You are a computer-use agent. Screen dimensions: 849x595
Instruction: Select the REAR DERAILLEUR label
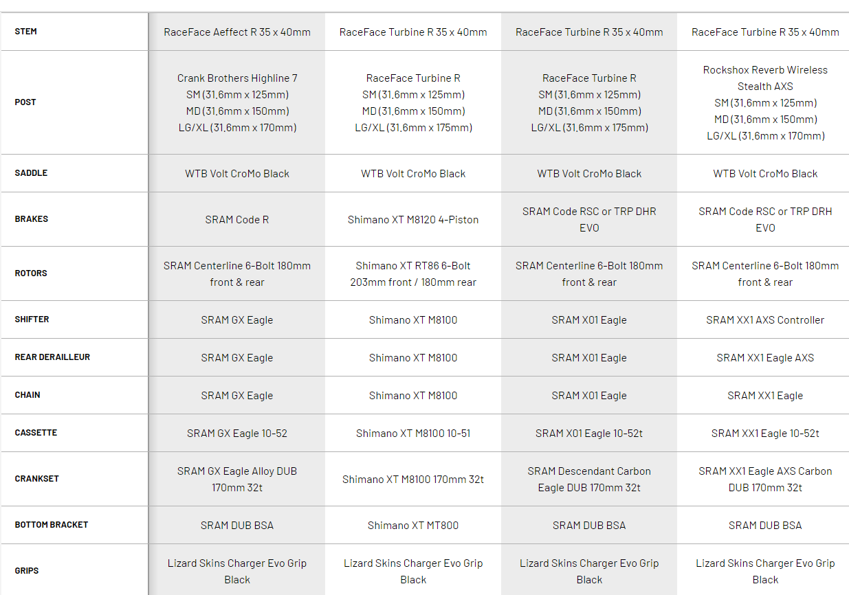(52, 357)
